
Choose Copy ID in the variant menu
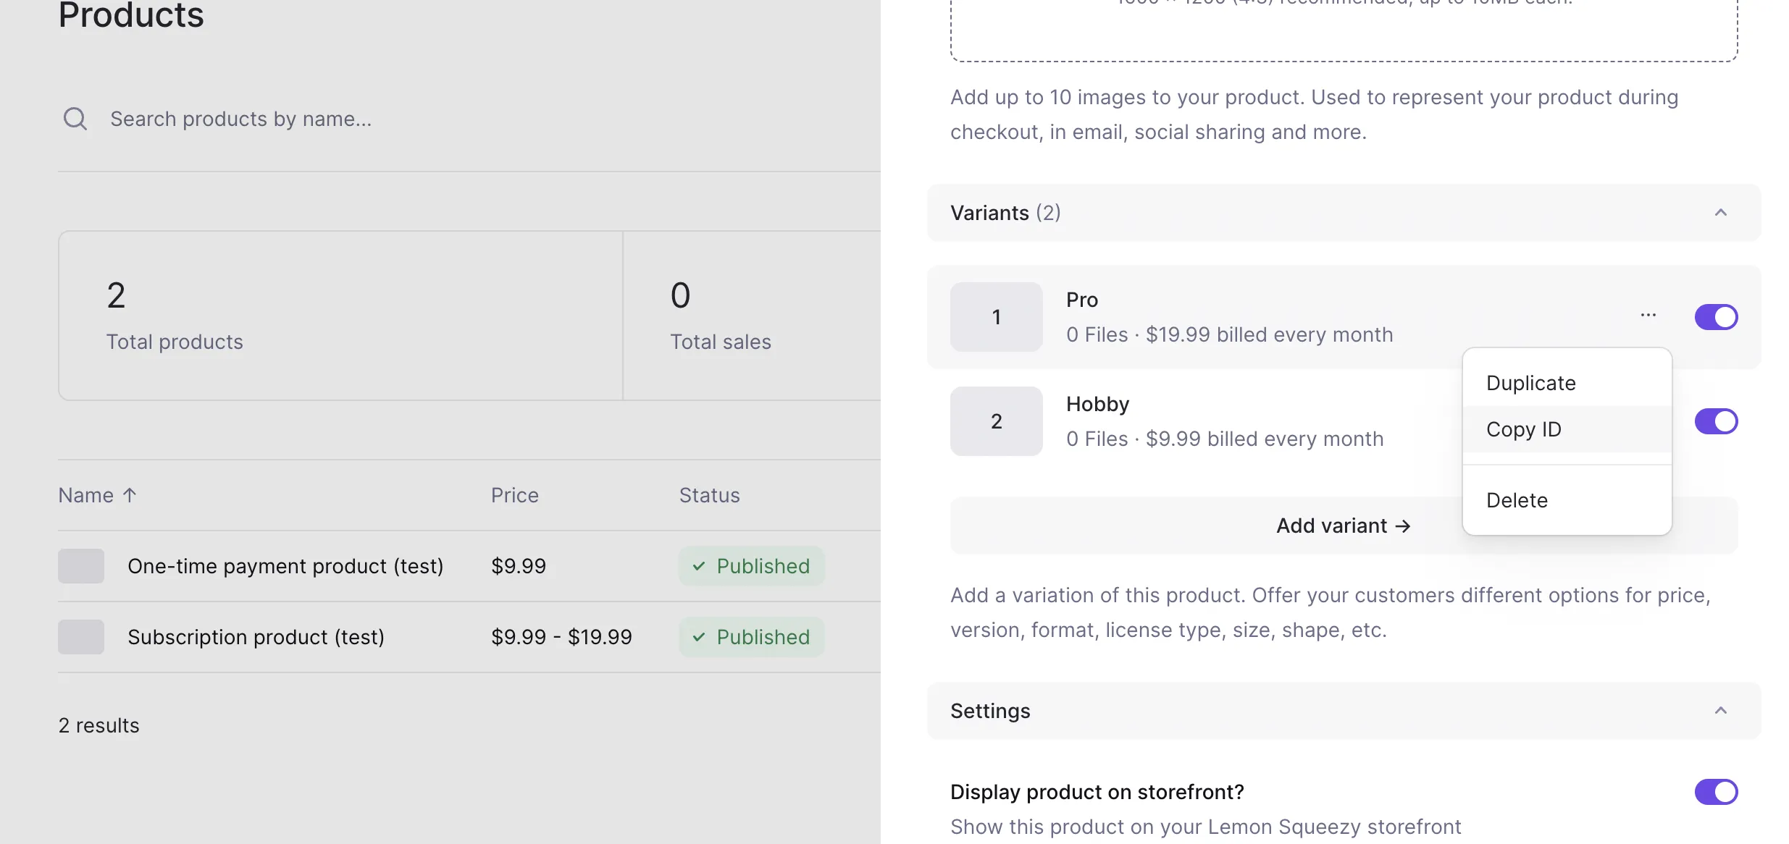1523,429
